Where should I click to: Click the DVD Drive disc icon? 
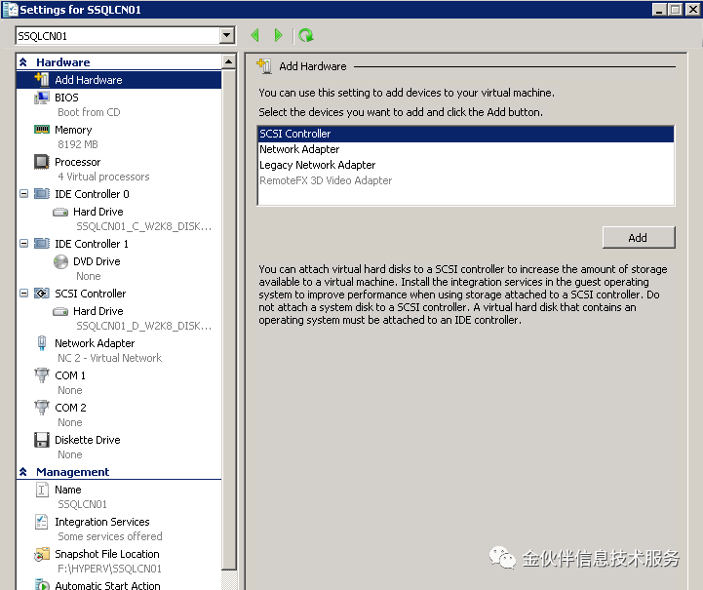click(60, 261)
